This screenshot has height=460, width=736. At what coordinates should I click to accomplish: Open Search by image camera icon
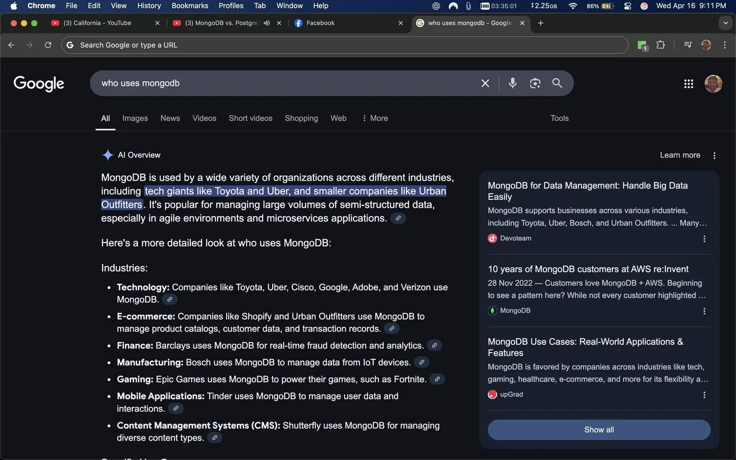click(535, 83)
